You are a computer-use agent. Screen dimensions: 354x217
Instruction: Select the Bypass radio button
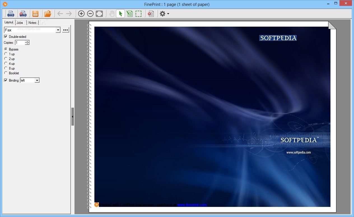click(x=6, y=49)
